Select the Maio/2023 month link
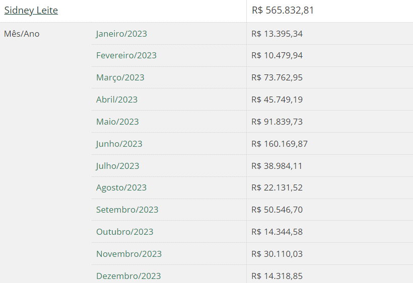Image resolution: width=413 pixels, height=283 pixels. [x=117, y=122]
